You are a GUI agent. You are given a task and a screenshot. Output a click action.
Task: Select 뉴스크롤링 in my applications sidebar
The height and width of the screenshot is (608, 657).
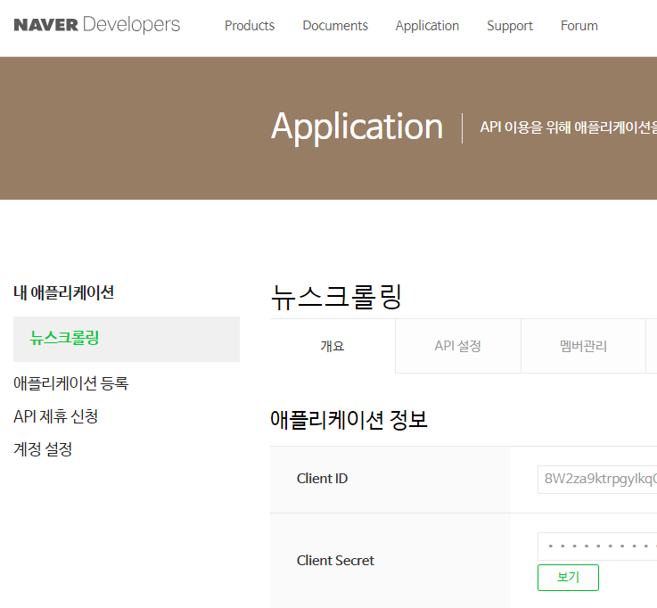click(x=127, y=339)
